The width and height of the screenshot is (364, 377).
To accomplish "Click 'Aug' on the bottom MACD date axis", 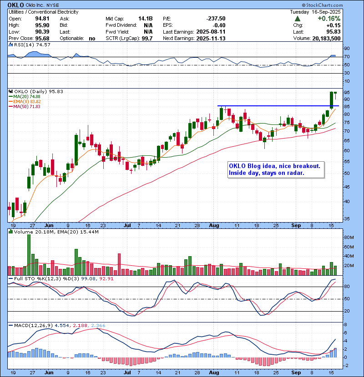I will (214, 372).
